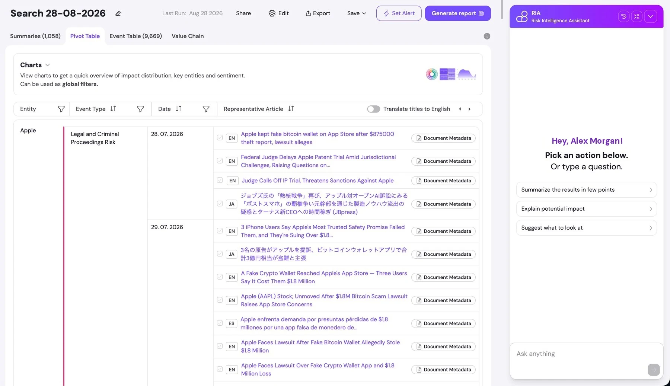Open Document Metadata for 'Apple (AAPL) Stock' article

pos(443,300)
